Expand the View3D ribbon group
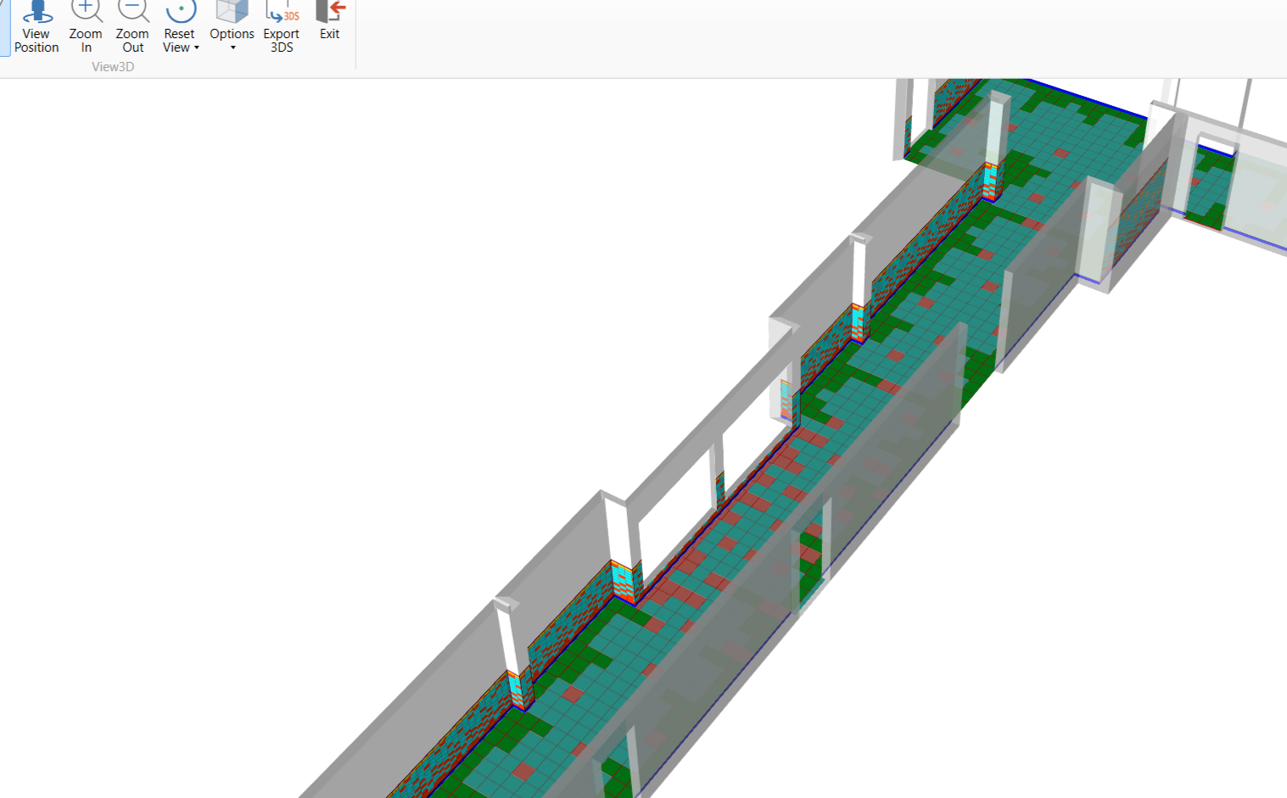 pos(113,67)
